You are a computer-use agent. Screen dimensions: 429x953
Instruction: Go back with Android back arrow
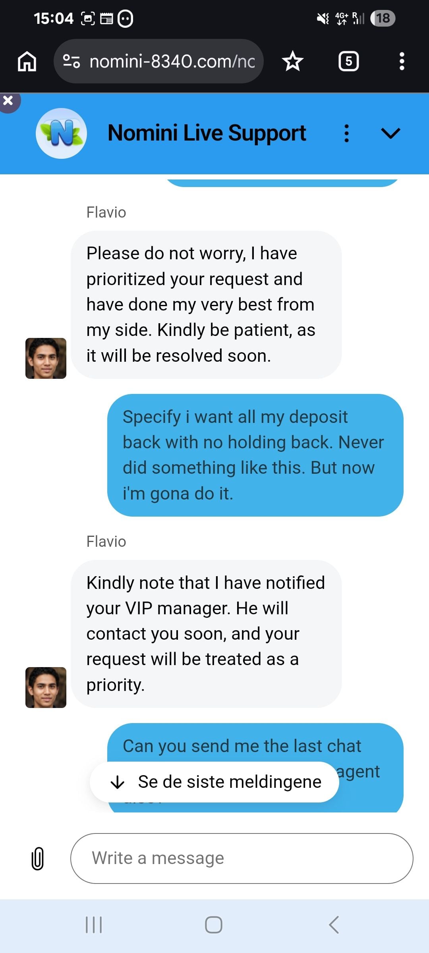pyautogui.click(x=334, y=925)
